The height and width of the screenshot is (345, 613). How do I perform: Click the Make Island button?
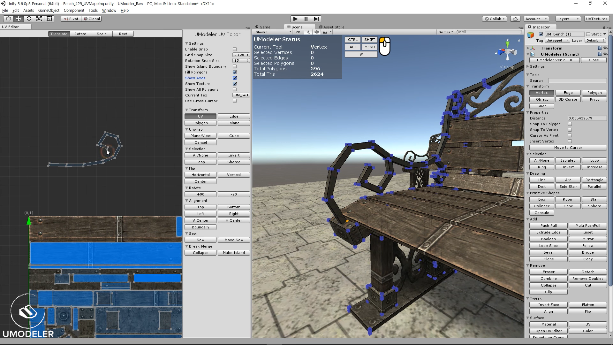[x=234, y=253]
